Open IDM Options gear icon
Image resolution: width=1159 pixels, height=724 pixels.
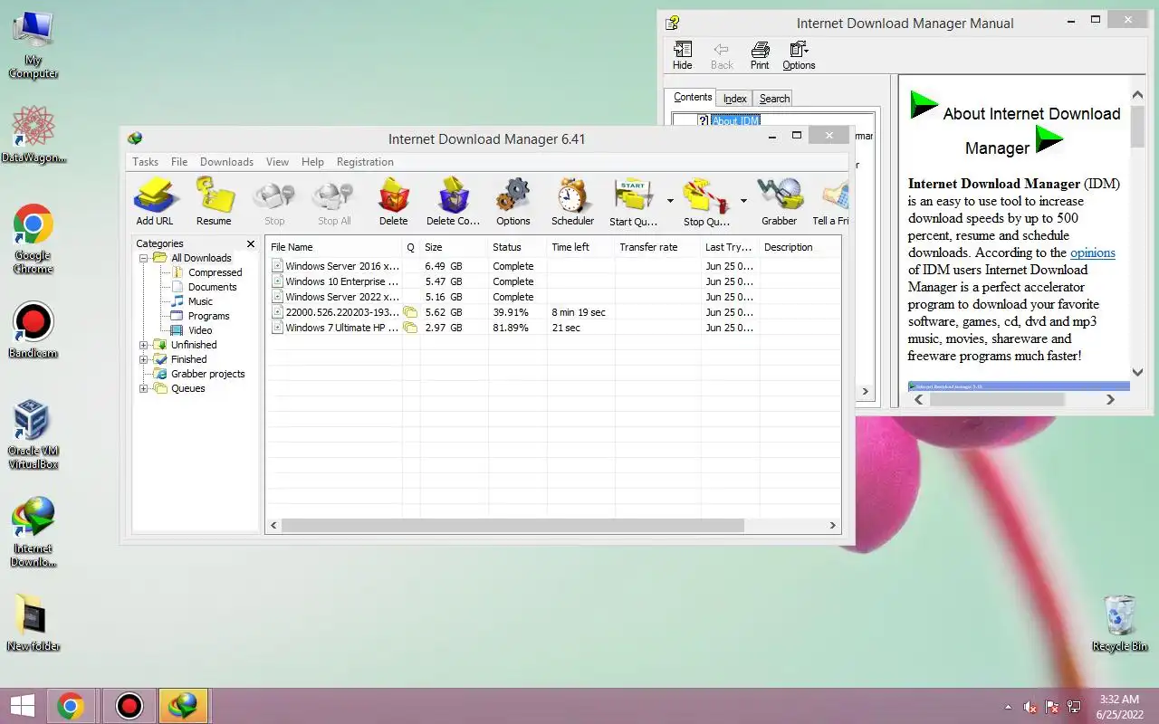click(x=513, y=201)
